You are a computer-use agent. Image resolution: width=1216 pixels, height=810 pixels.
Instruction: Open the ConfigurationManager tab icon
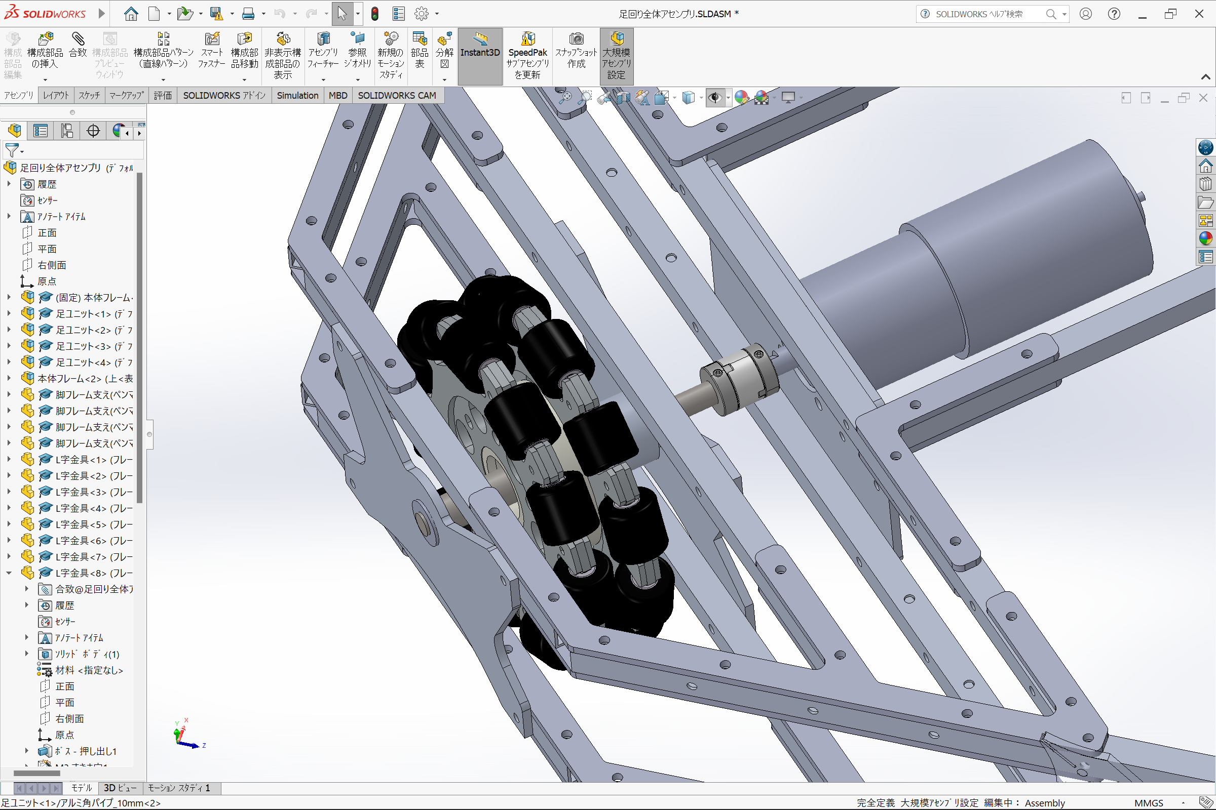pos(67,131)
